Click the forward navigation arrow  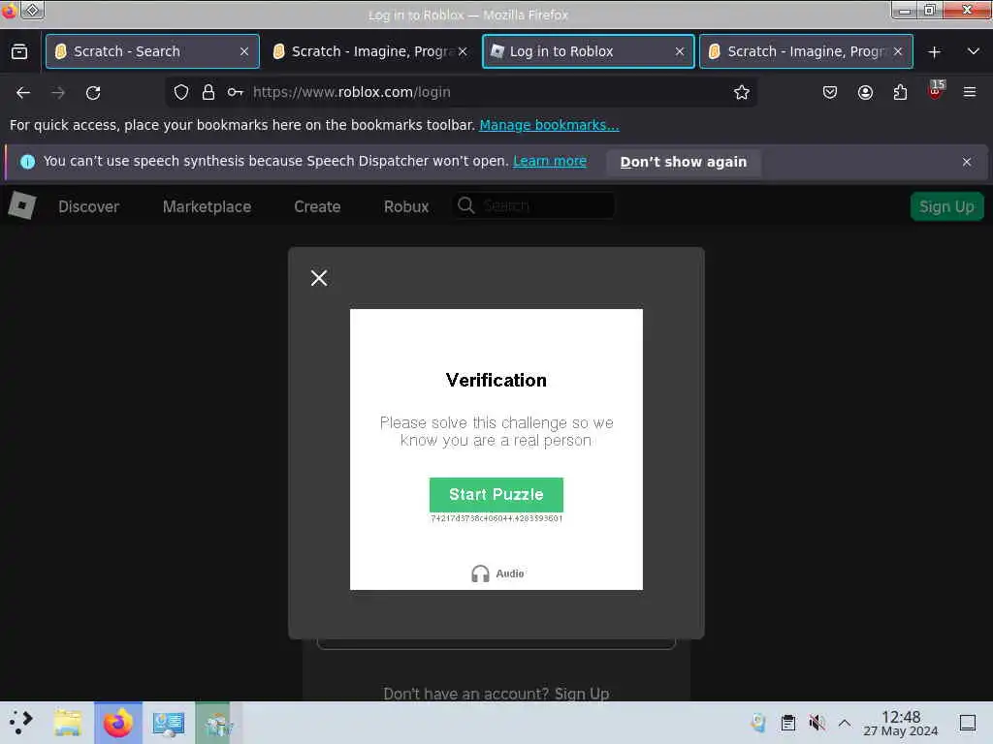pos(58,93)
